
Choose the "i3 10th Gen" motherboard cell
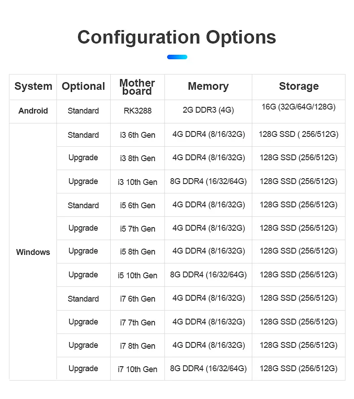[137, 182]
